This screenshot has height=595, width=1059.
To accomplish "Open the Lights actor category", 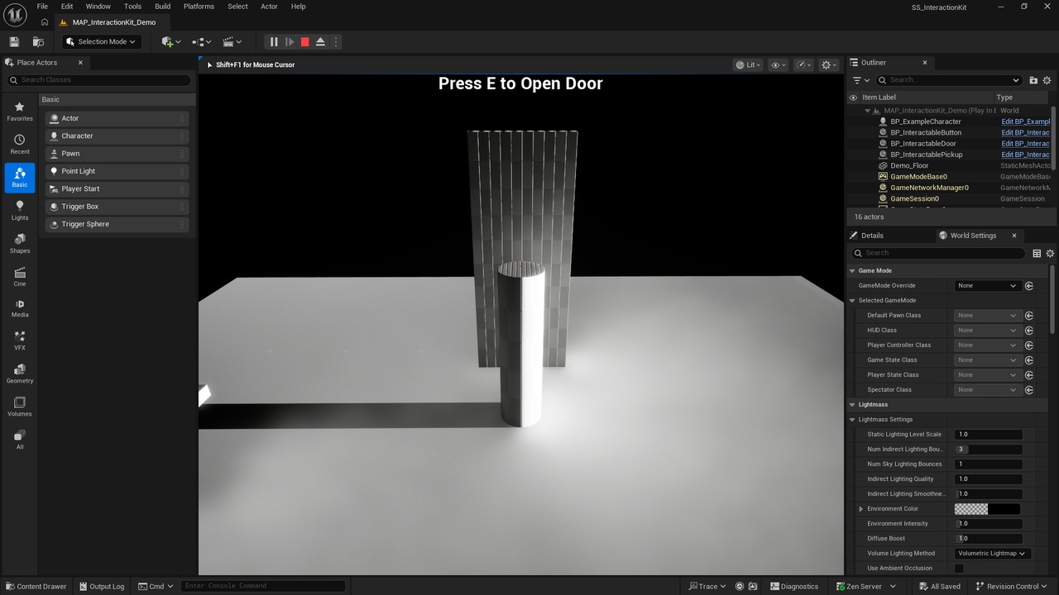I will (x=20, y=211).
